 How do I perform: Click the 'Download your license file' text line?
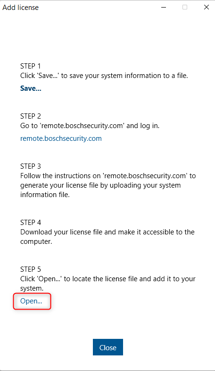tap(107, 232)
